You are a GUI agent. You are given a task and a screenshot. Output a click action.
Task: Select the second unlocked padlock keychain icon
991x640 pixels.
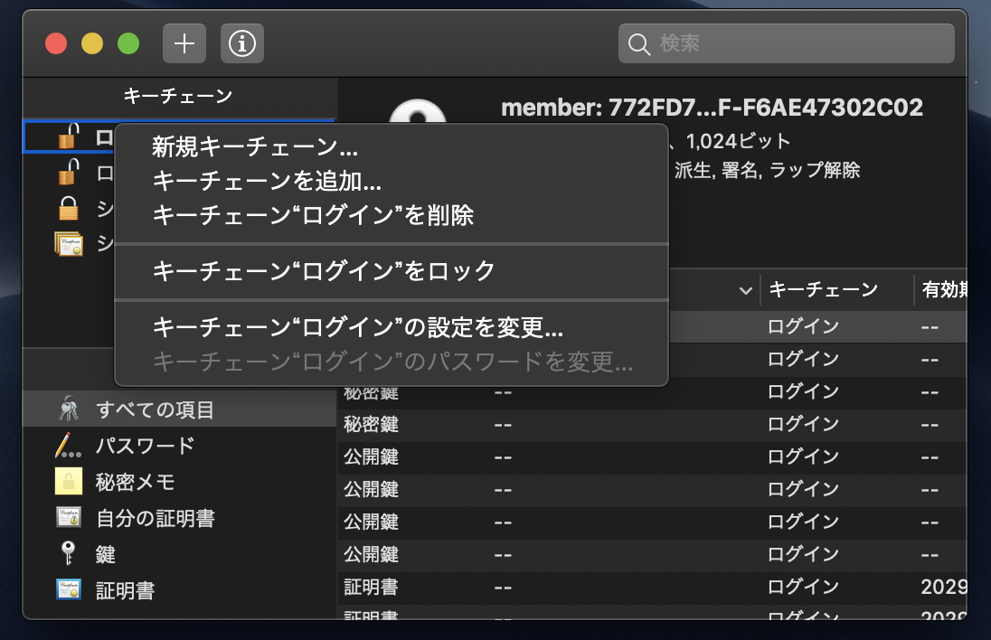pos(68,172)
